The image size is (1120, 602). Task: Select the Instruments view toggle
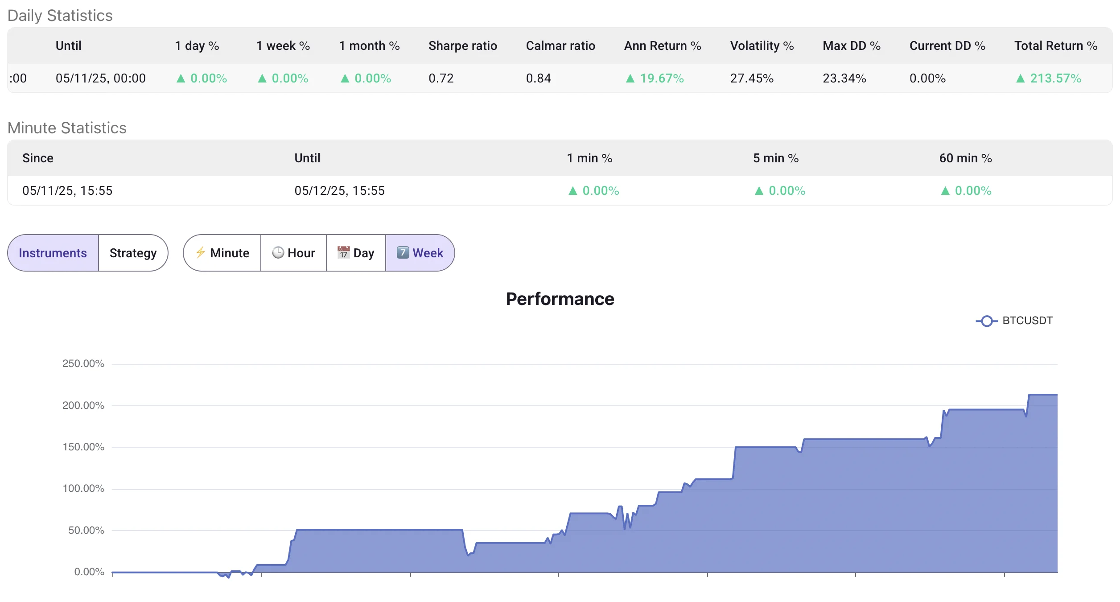(53, 253)
